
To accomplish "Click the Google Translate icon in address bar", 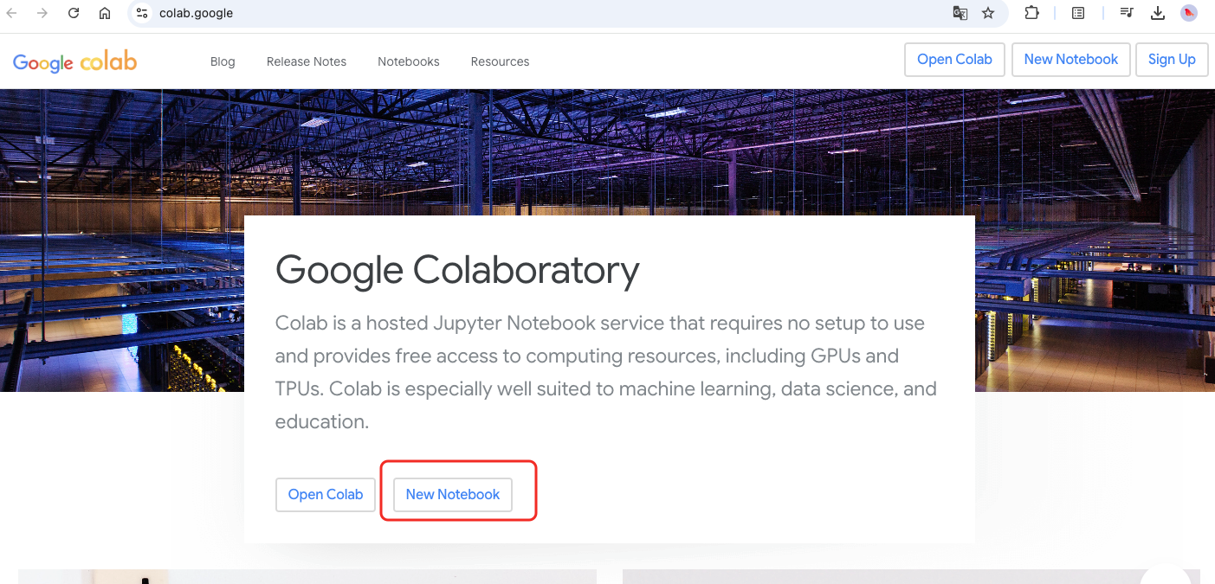I will click(x=960, y=13).
